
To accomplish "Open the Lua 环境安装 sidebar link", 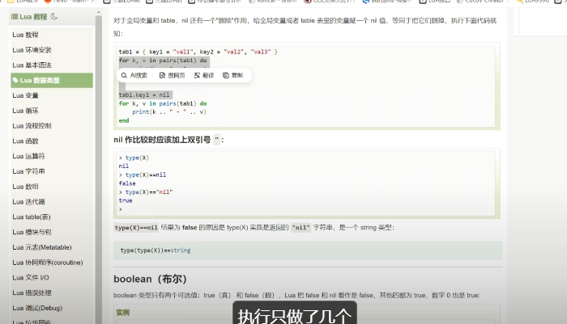I will tap(32, 50).
